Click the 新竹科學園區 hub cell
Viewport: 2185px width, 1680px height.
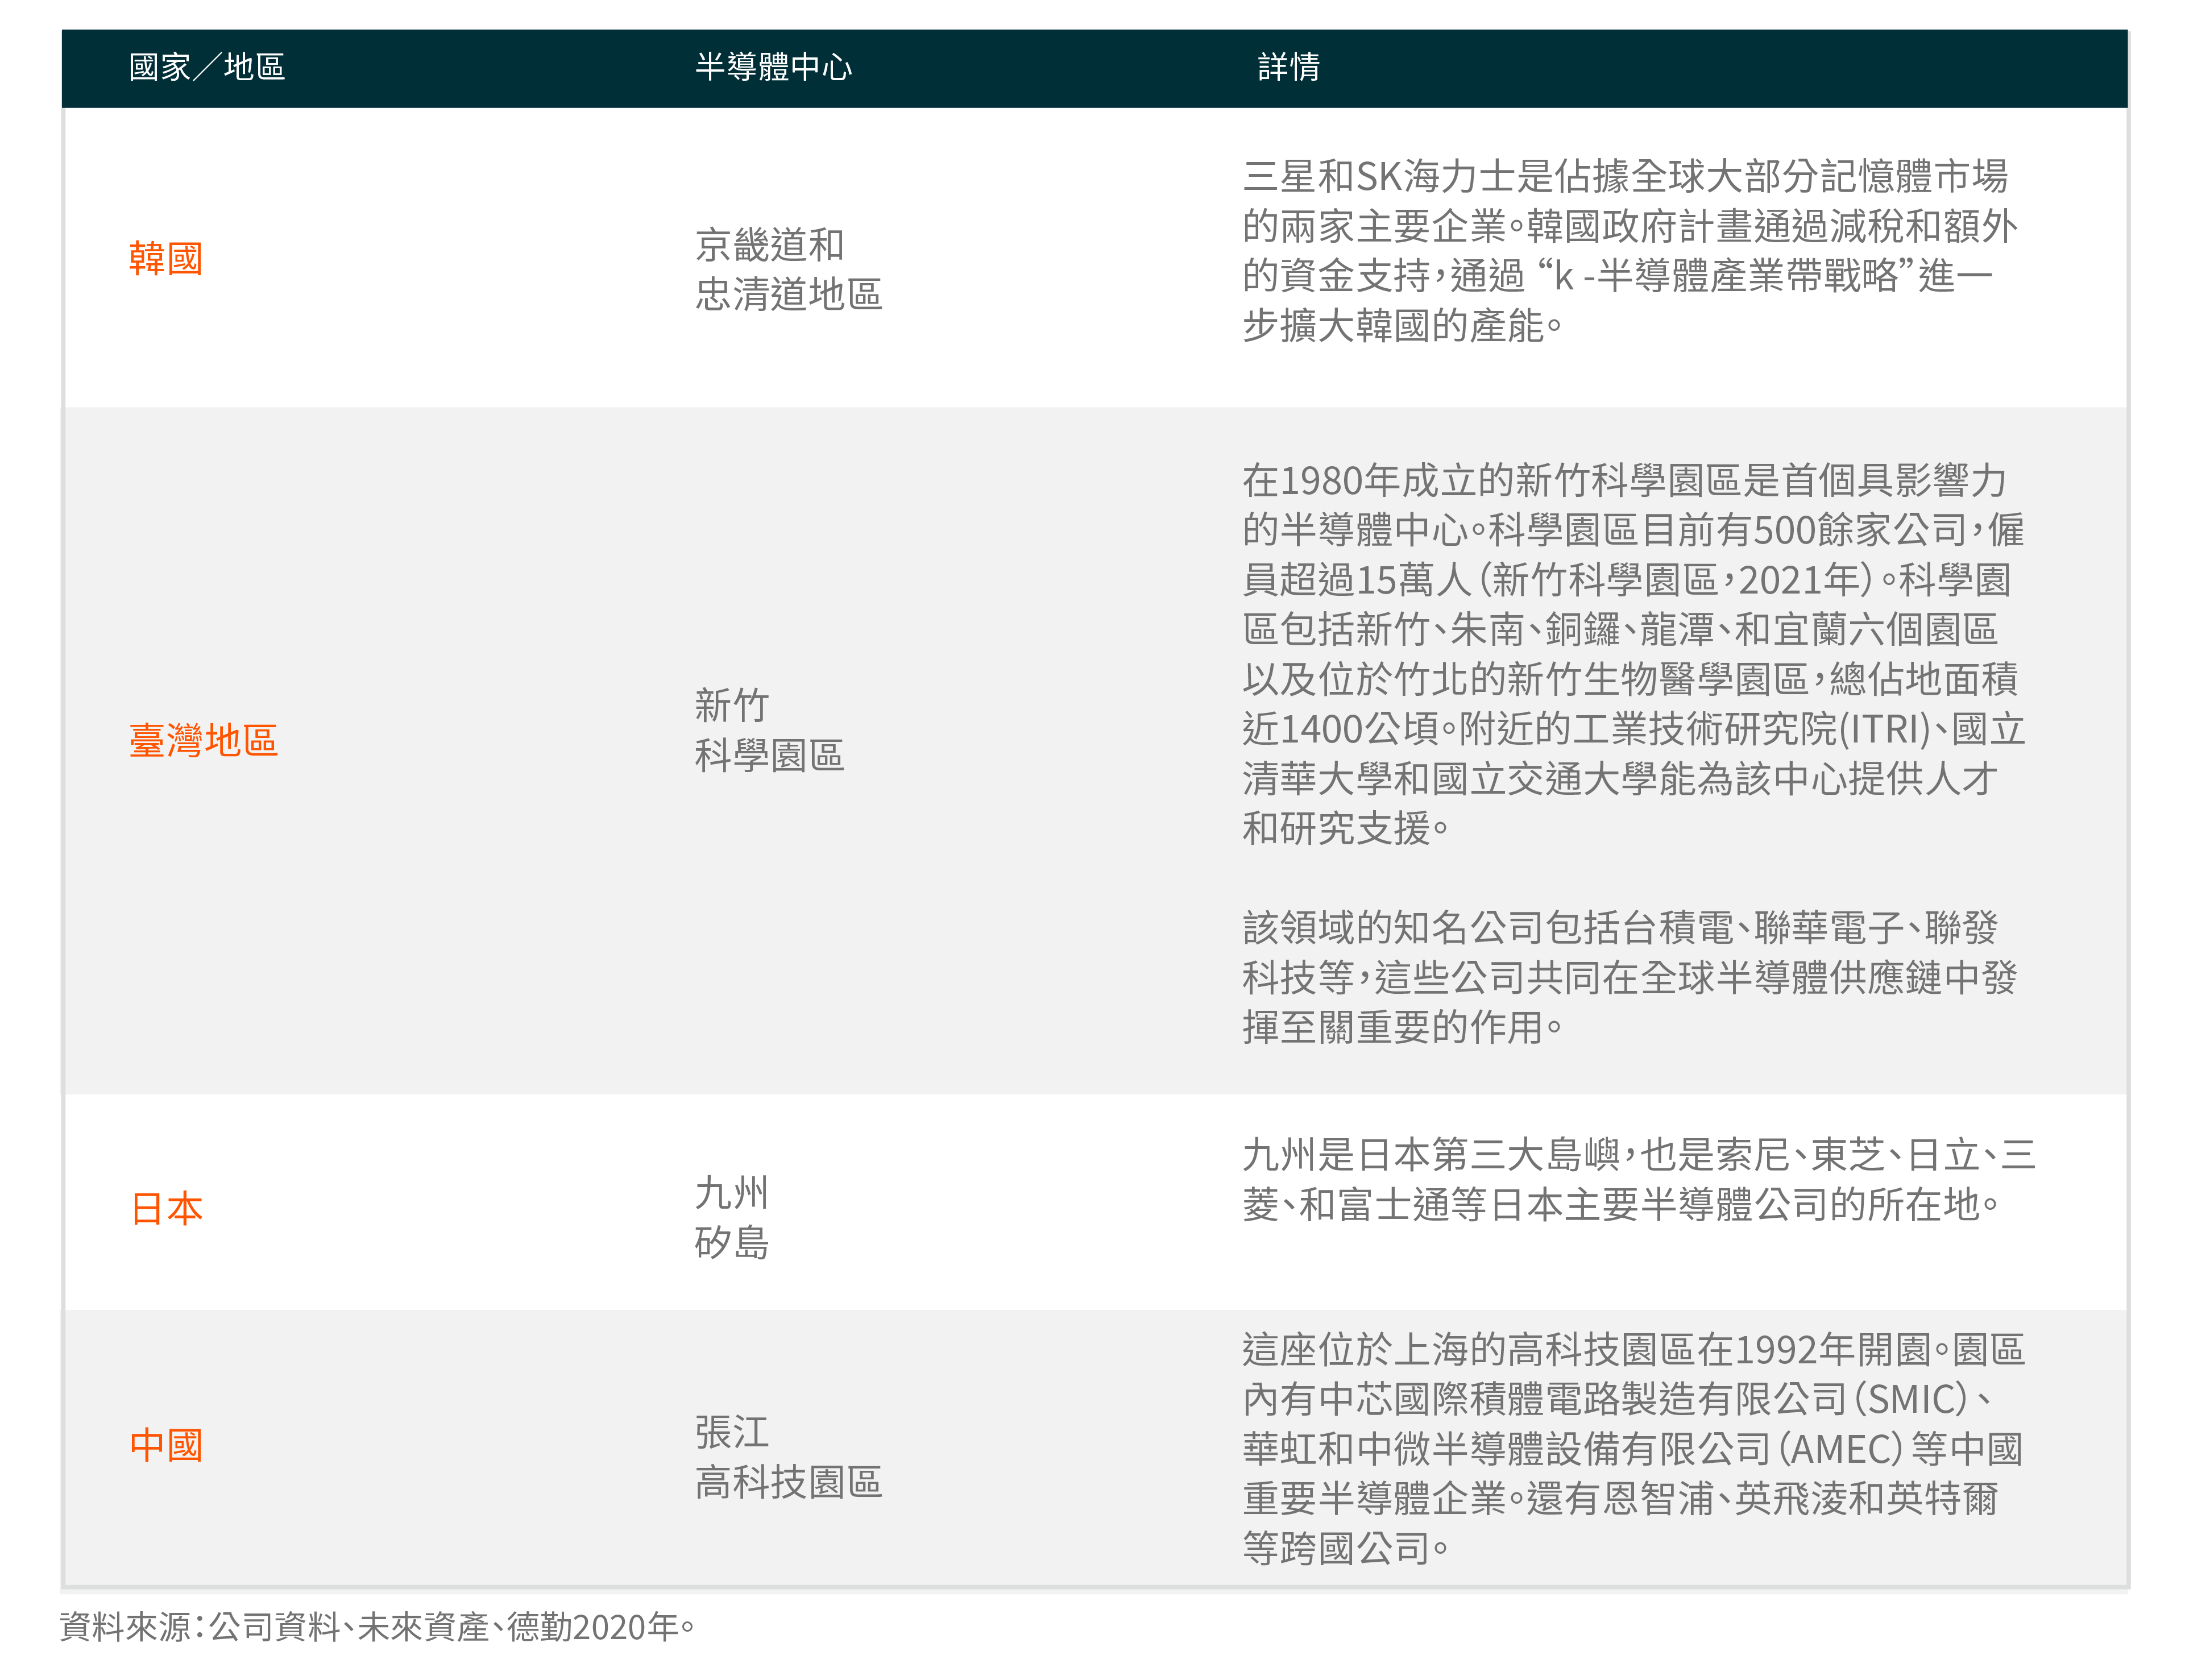pos(769,730)
